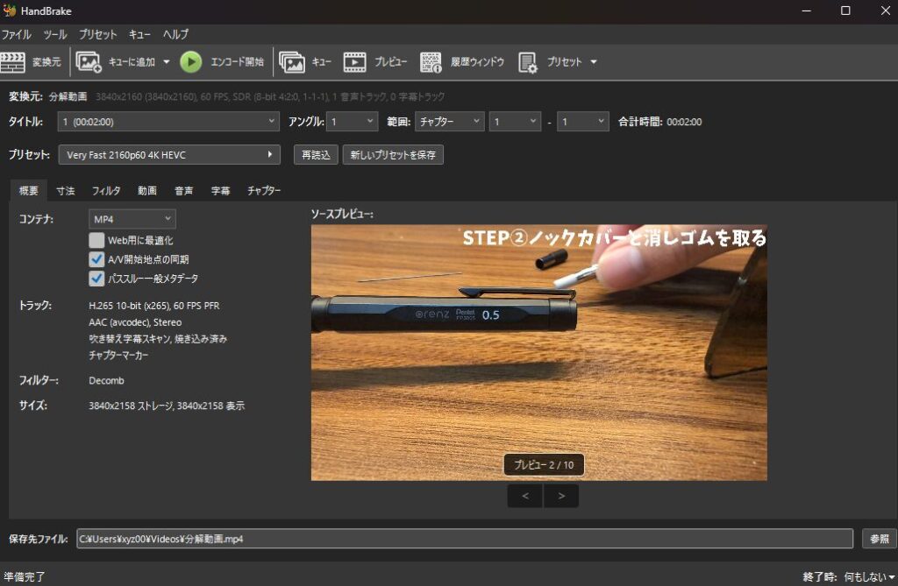The image size is (898, 586).
Task: Click the HandBrake app icon in title bar
Action: point(10,11)
